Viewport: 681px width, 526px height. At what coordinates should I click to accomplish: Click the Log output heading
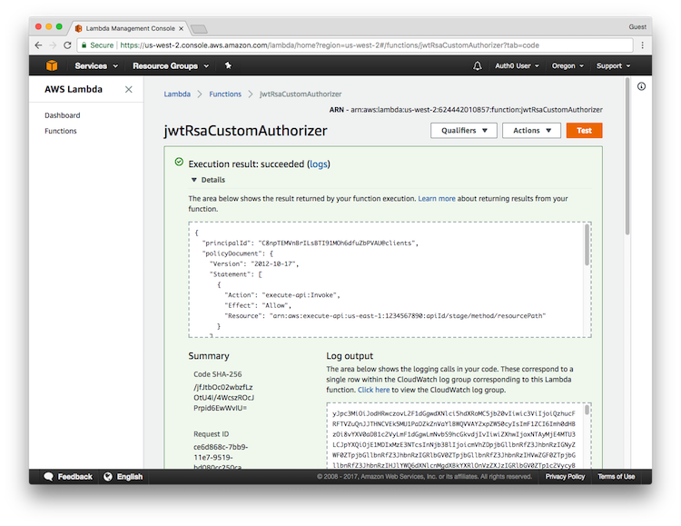(x=350, y=356)
